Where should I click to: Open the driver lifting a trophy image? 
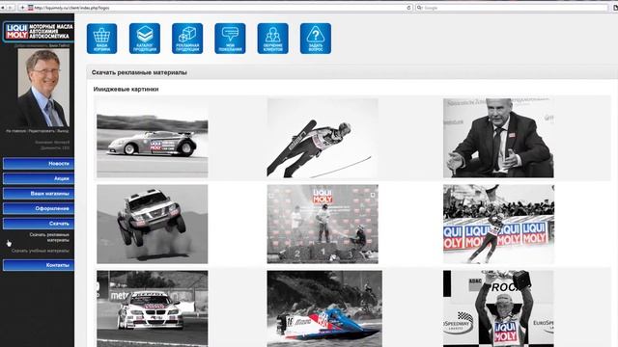[498, 308]
